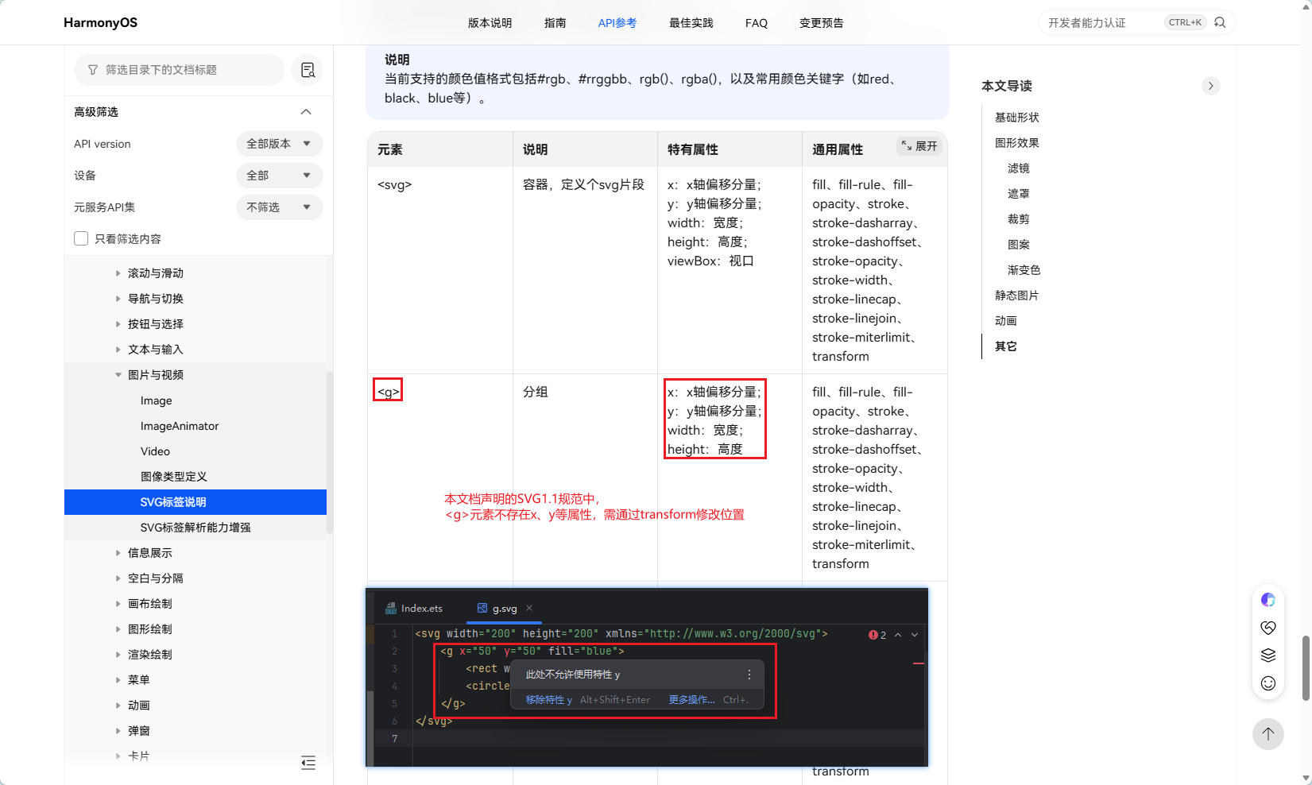Image resolution: width=1312 pixels, height=785 pixels.
Task: Open the 元服务API集 不筛选 dropdown
Action: (x=279, y=207)
